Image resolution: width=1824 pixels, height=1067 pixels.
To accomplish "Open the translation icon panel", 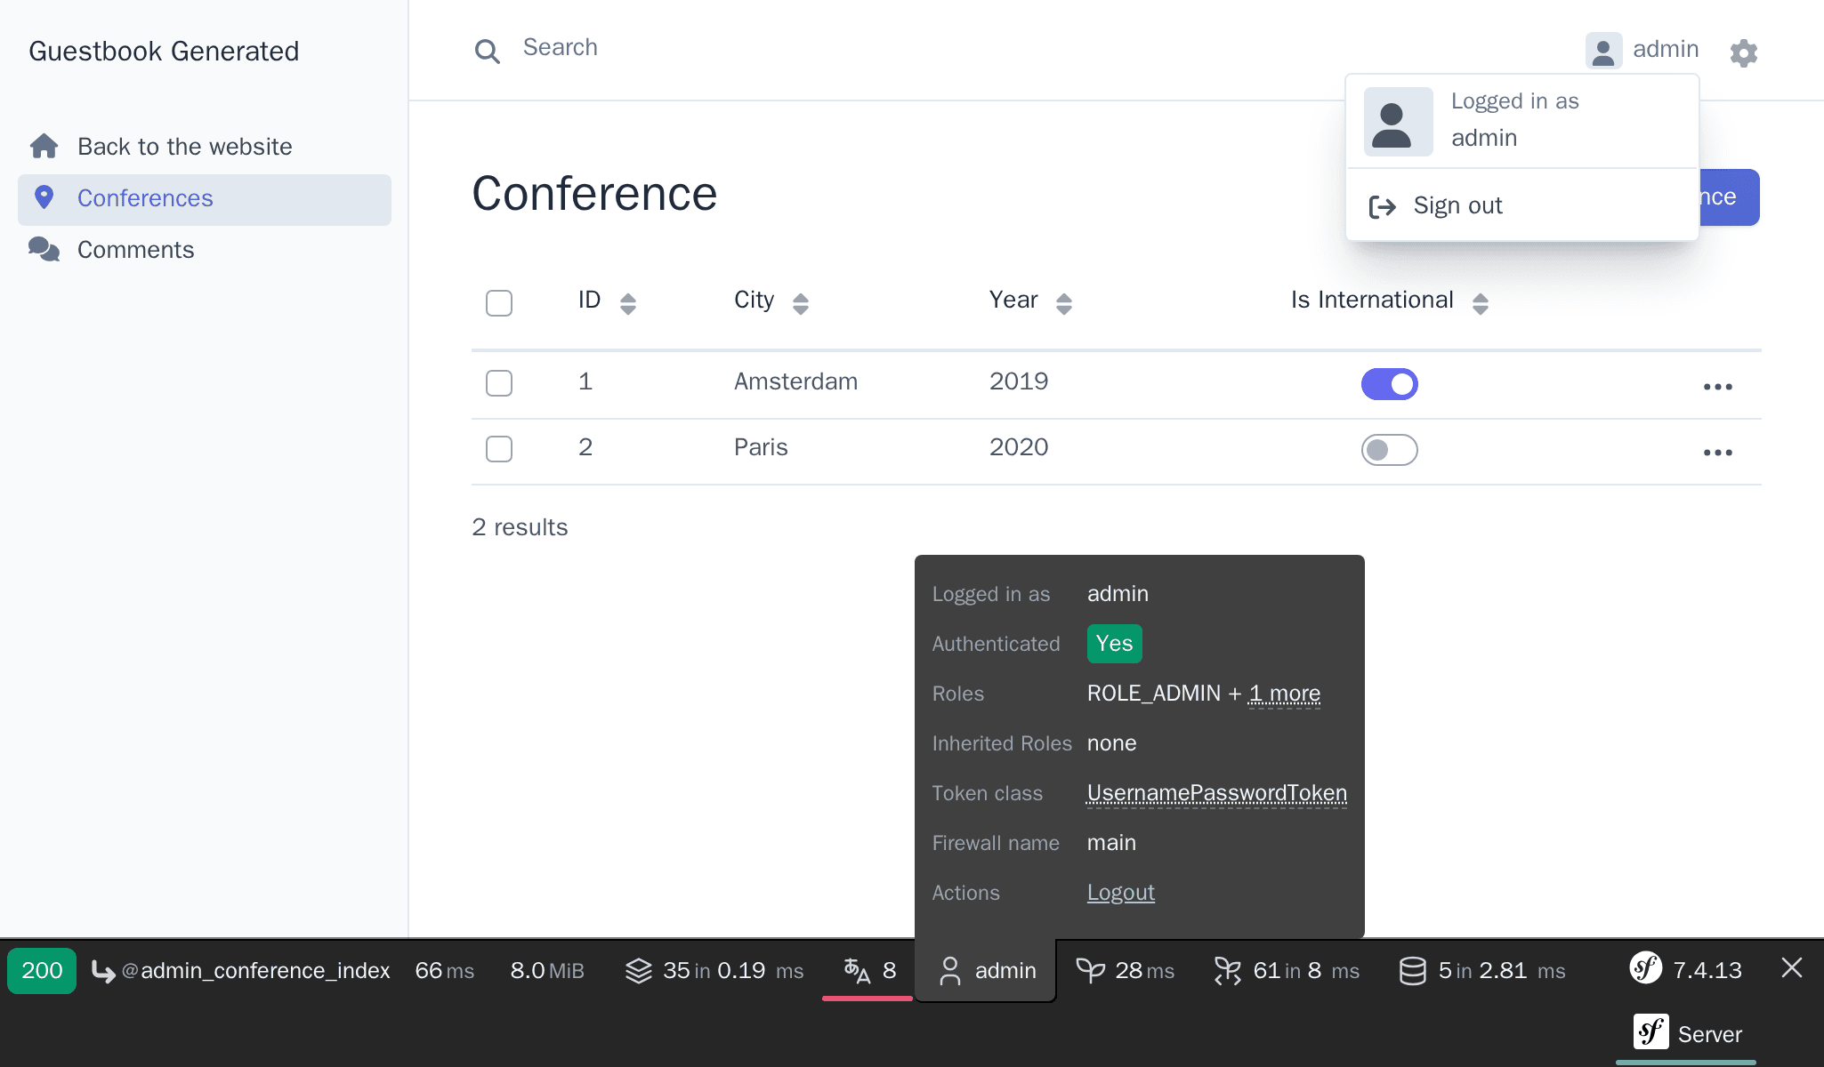I will click(x=857, y=971).
